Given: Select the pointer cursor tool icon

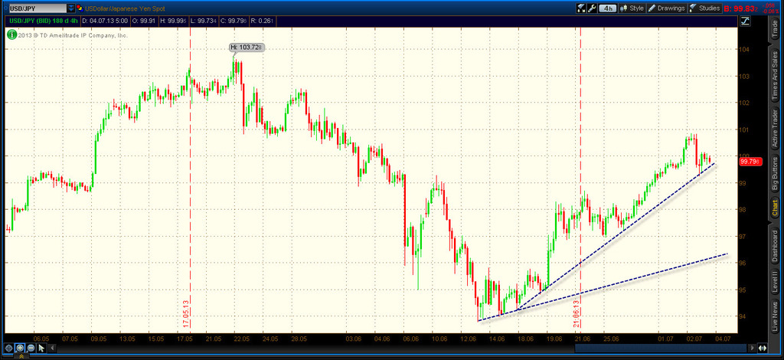Looking at the screenshot, I should click(41, 348).
